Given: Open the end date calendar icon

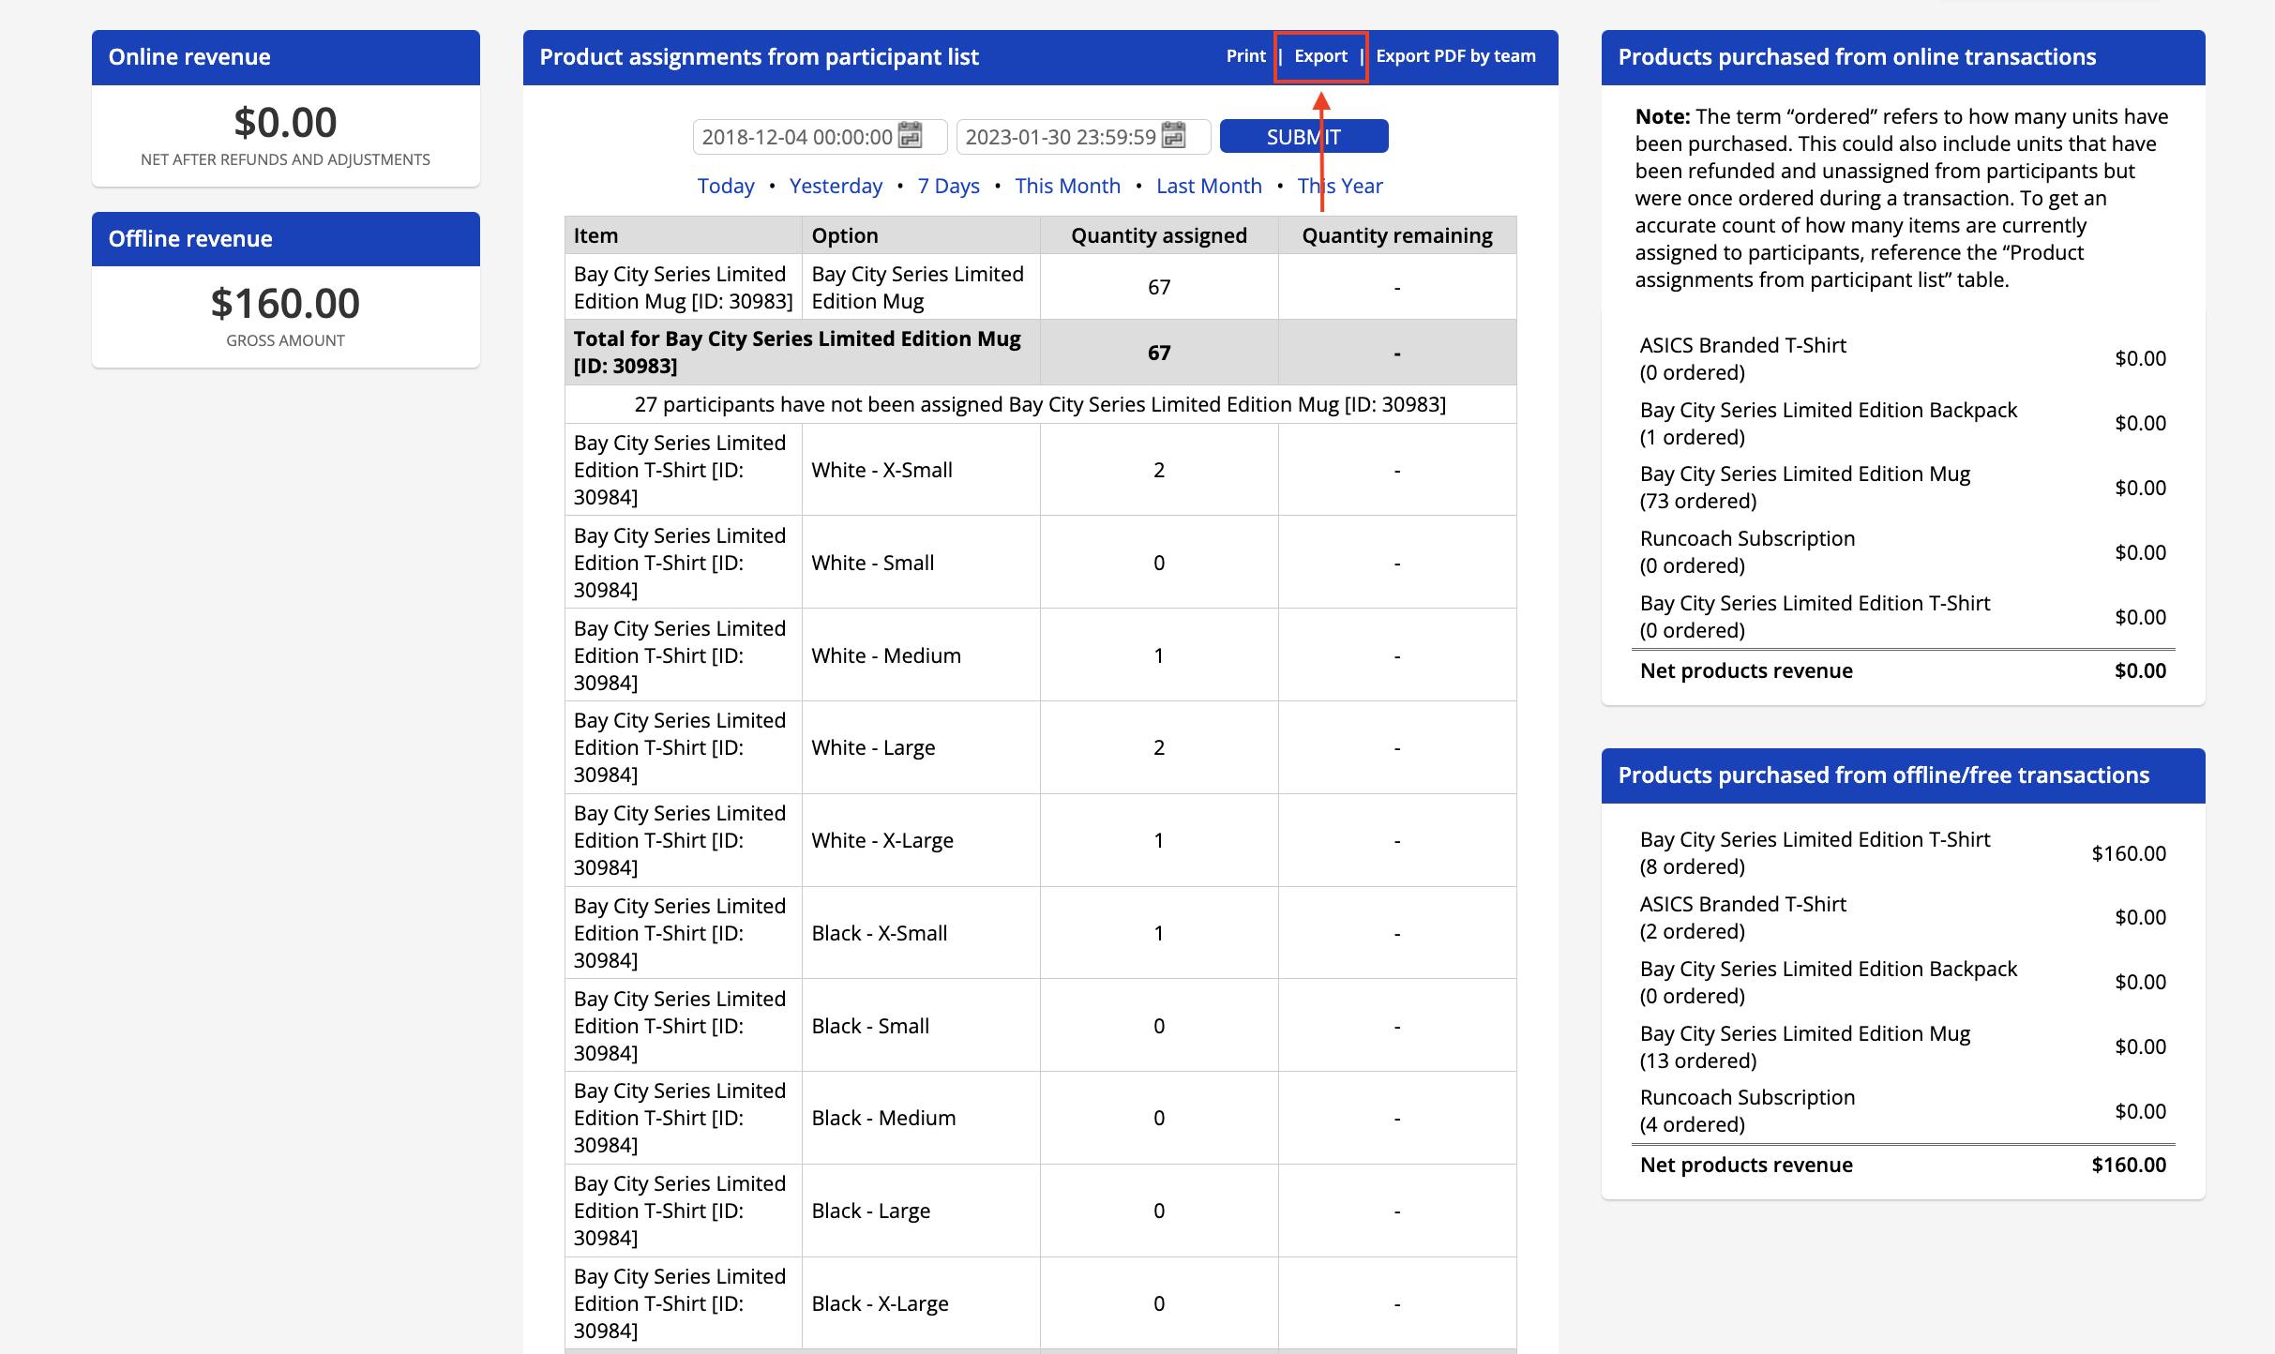Looking at the screenshot, I should 1173,136.
